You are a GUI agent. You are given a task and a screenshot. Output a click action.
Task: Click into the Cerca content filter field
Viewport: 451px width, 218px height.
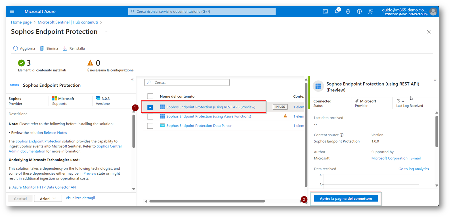[x=187, y=82]
